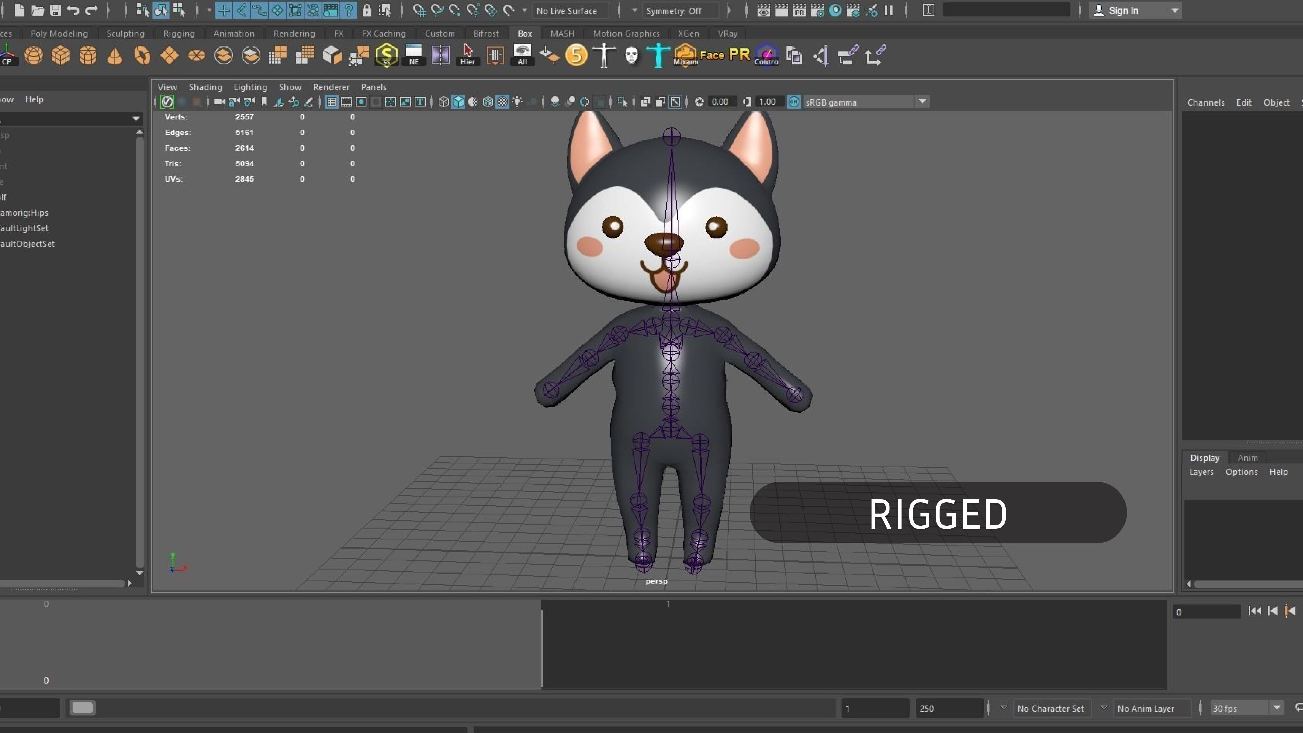This screenshot has height=733, width=1303.
Task: Open a scene with the folder icon
Action: [x=37, y=10]
